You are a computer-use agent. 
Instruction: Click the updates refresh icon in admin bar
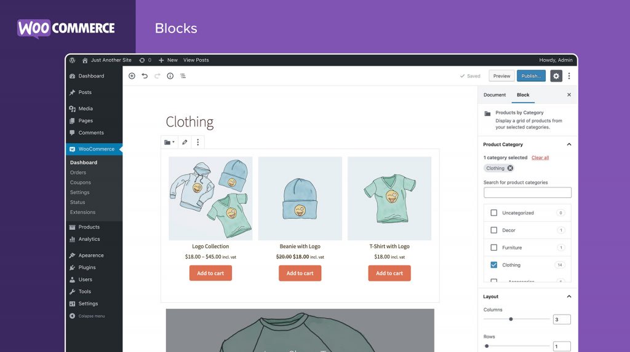tap(142, 60)
